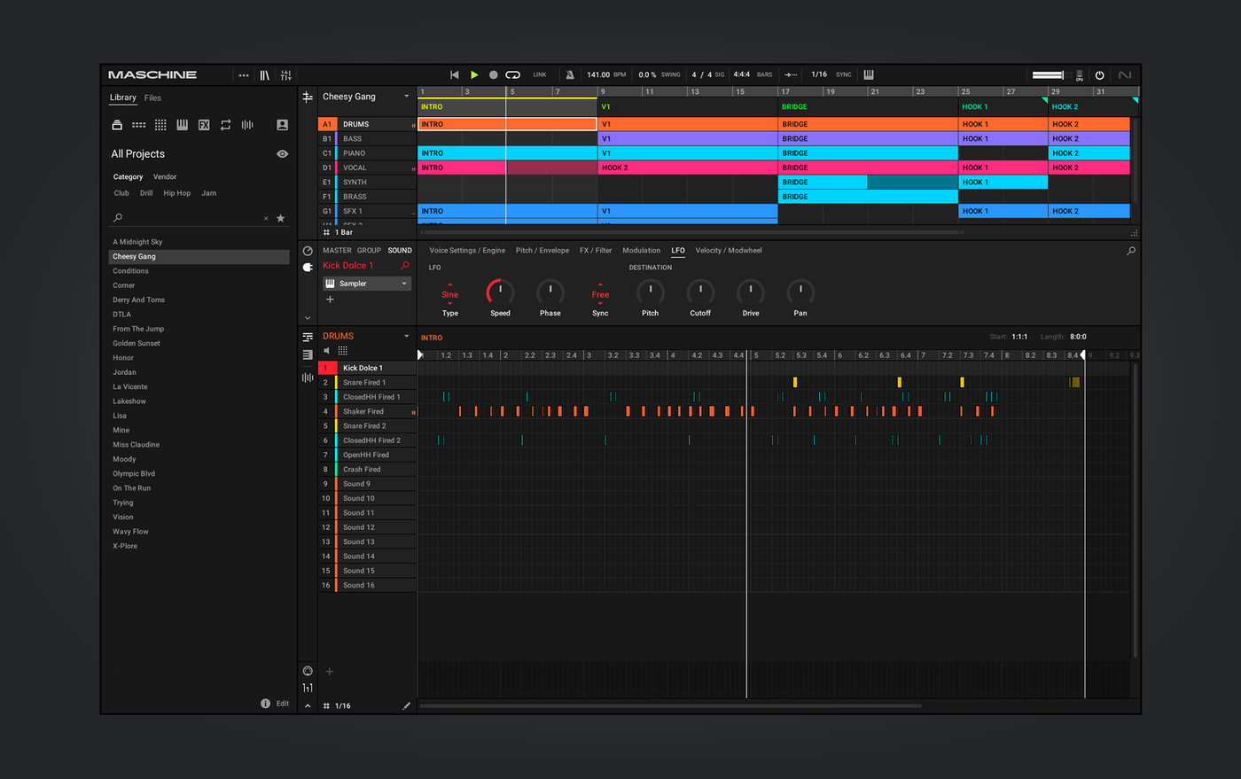Expand the DRUMS group dropdown
This screenshot has height=779, width=1241.
407,336
